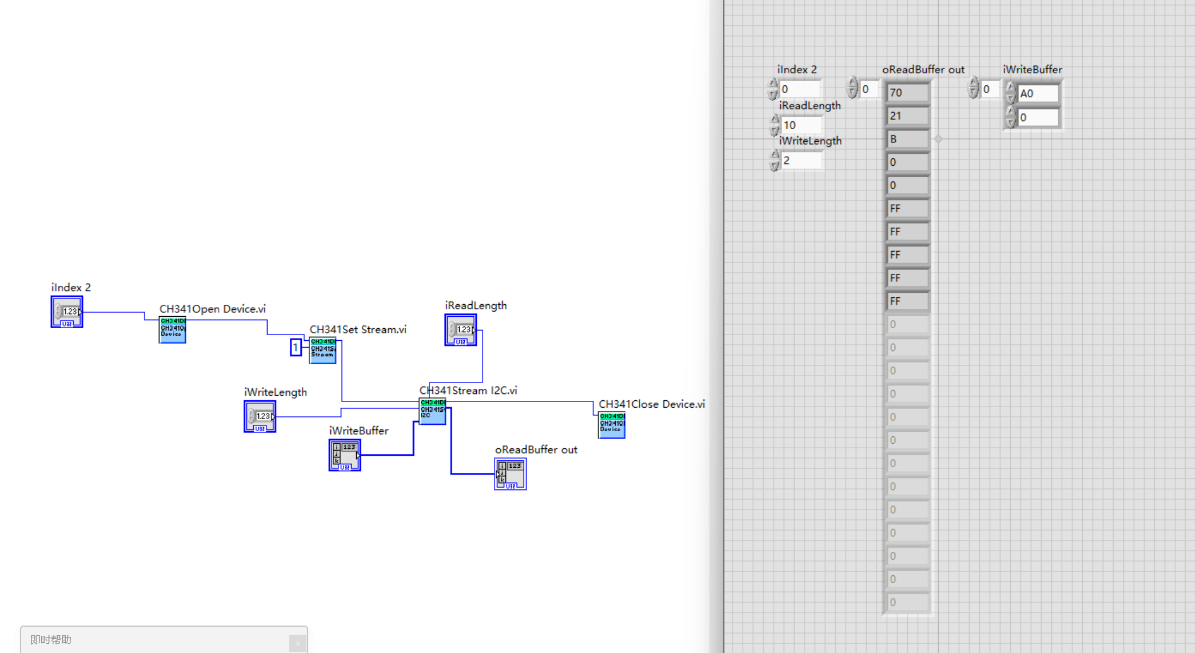Screen dimensions: 1196x653
Task: Click the iWriteBuffer block diagram label
Action: point(359,431)
